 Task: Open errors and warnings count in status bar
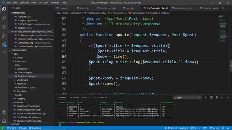12,128
